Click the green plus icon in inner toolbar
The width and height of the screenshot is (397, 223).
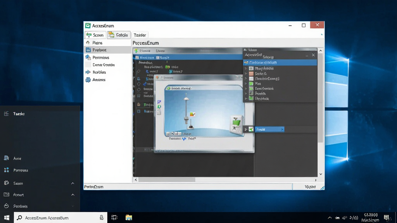click(x=136, y=51)
